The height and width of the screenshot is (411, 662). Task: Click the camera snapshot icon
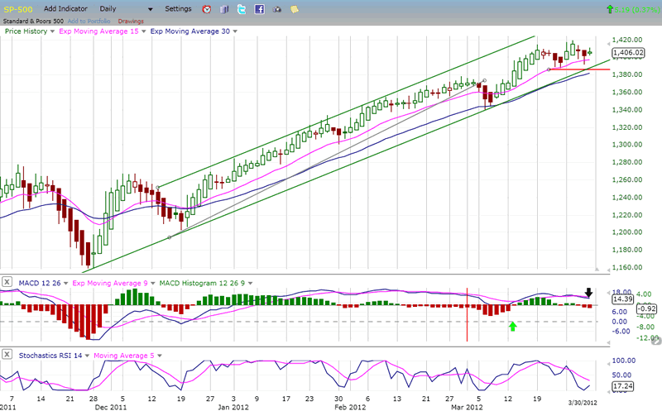click(x=277, y=9)
